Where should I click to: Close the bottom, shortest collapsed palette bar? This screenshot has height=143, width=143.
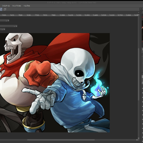tap(4, 29)
